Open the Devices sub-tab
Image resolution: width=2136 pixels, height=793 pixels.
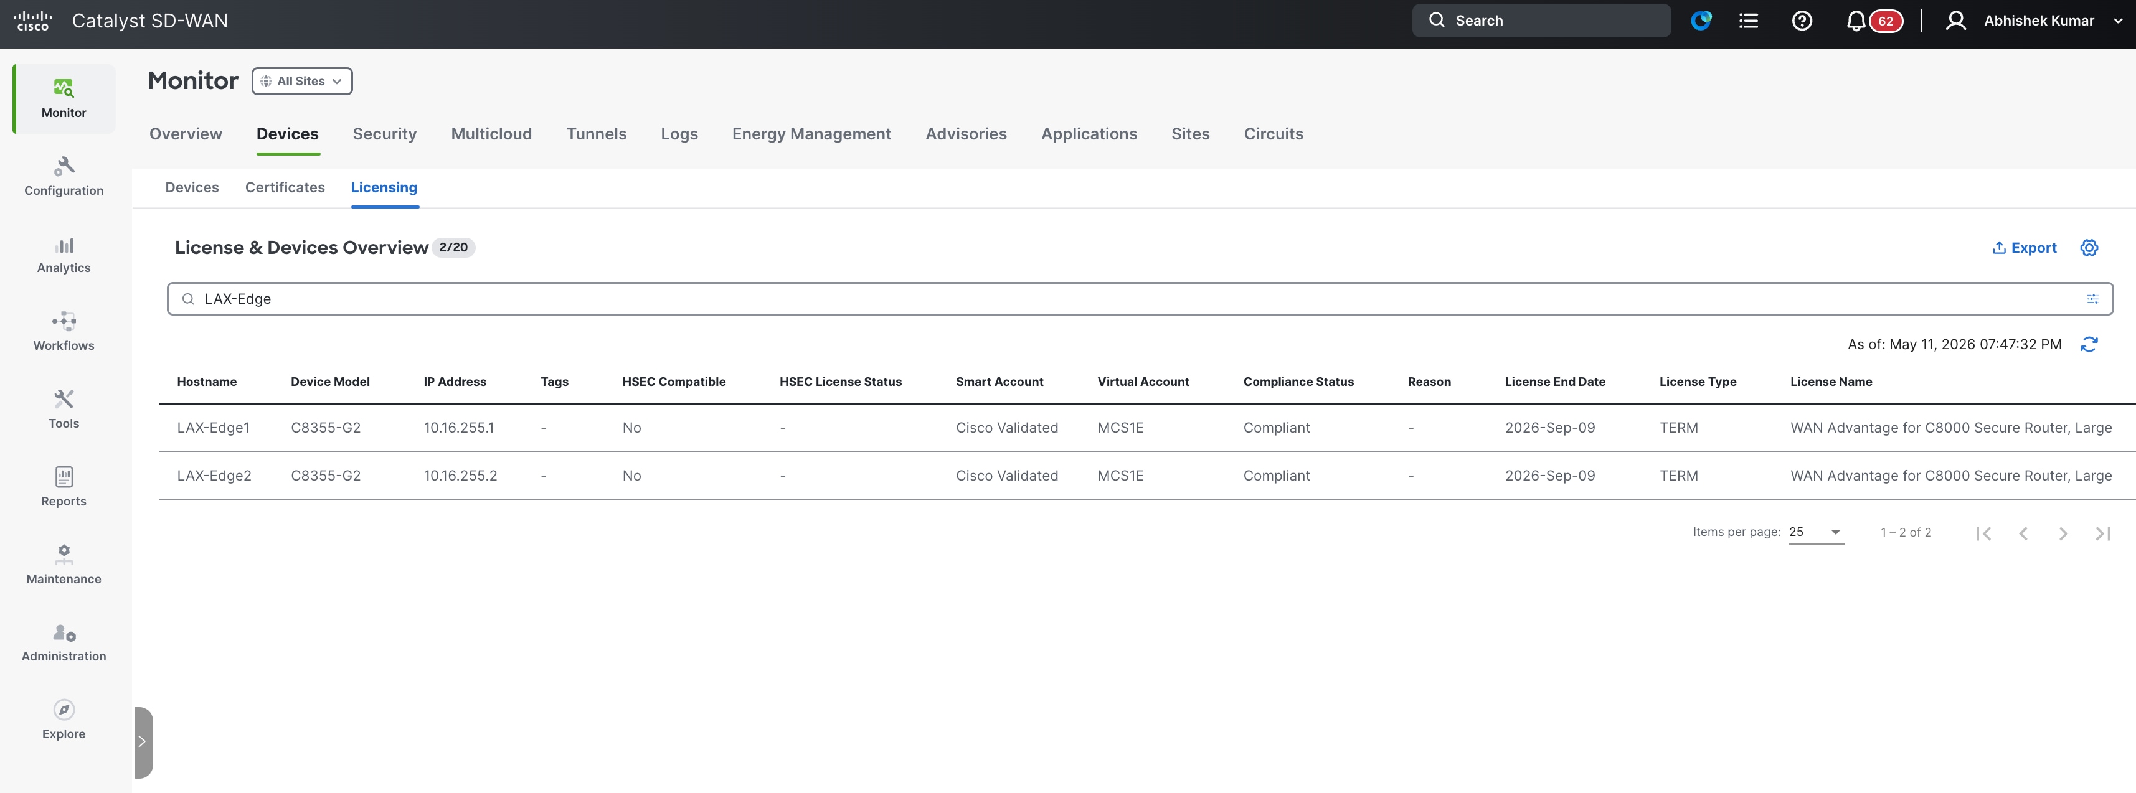tap(192, 187)
